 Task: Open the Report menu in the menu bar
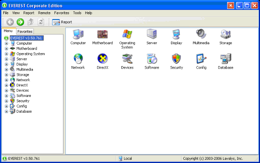pyautogui.click(x=29, y=13)
